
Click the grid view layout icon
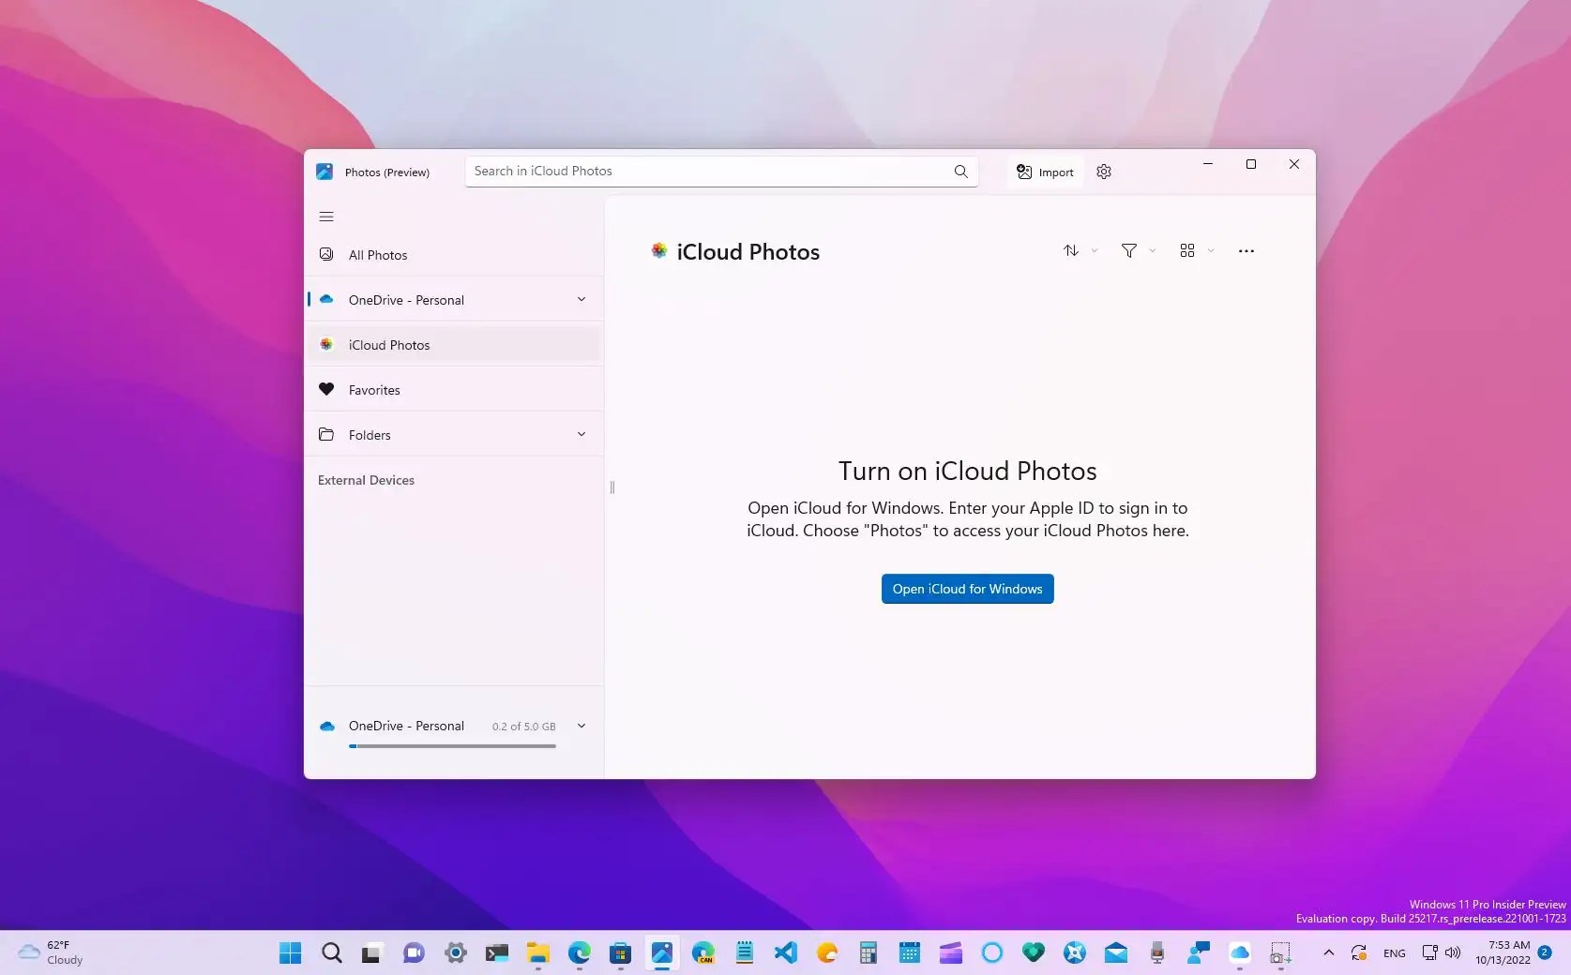pyautogui.click(x=1187, y=250)
